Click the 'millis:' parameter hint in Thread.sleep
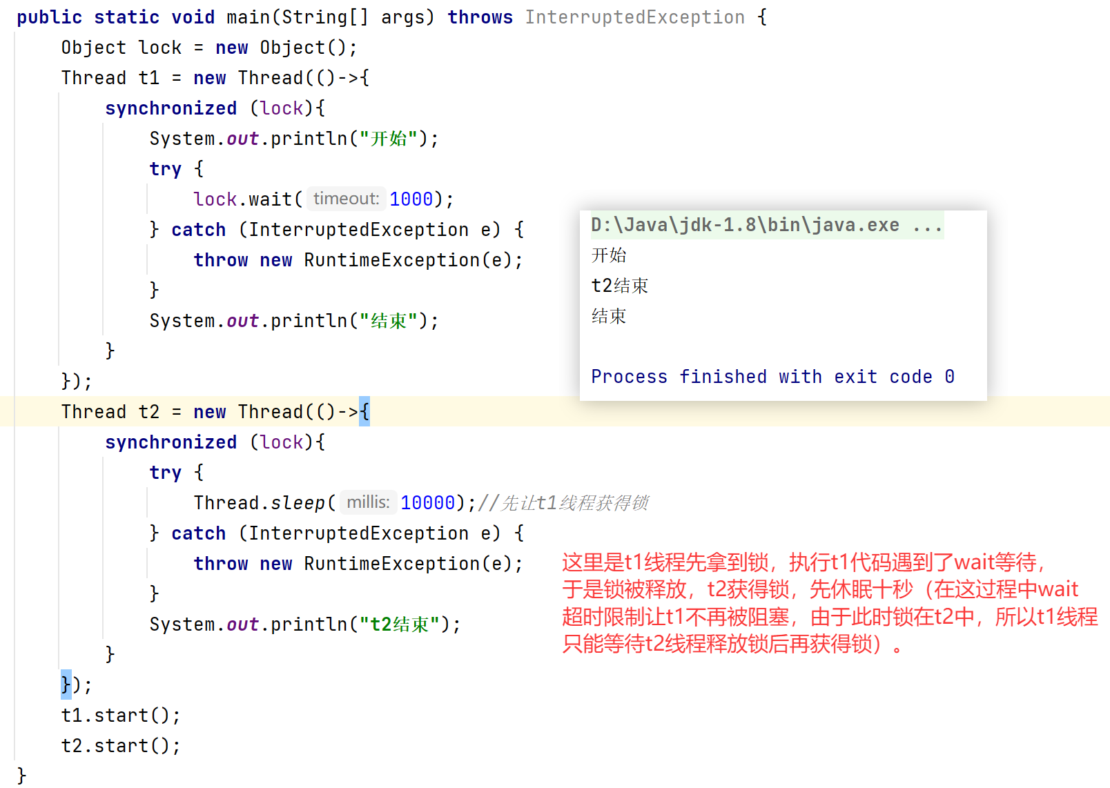1110x788 pixels. (368, 502)
